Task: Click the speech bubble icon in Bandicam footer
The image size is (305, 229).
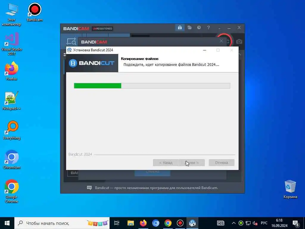Action: coord(89,188)
